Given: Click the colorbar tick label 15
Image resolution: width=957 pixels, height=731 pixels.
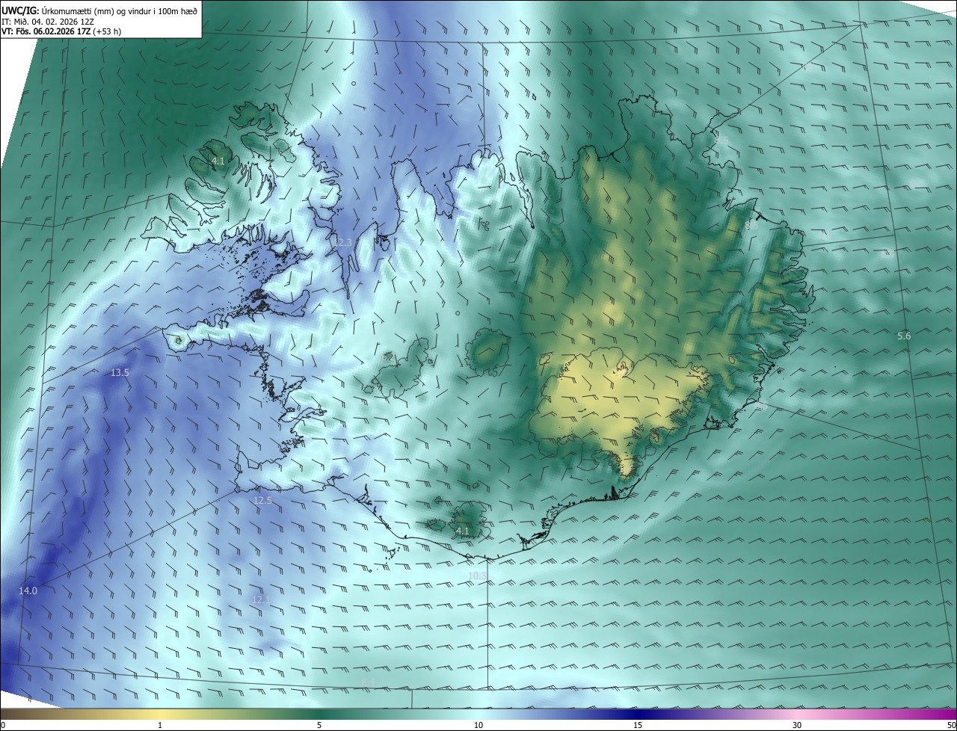Looking at the screenshot, I should click(x=638, y=725).
